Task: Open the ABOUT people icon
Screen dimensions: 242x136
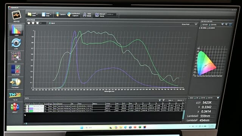Action: click(x=15, y=108)
